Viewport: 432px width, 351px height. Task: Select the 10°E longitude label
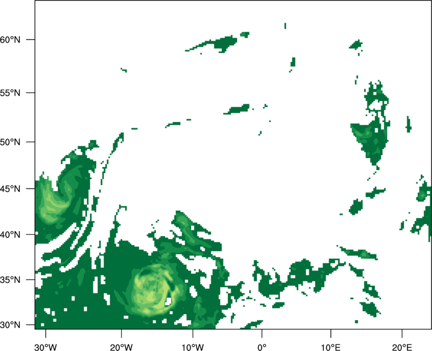click(x=330, y=347)
